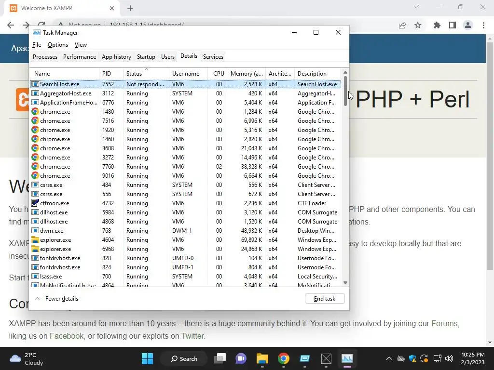Click Task Manager list scroll down arrow
This screenshot has height=370, width=494.
pyautogui.click(x=345, y=283)
